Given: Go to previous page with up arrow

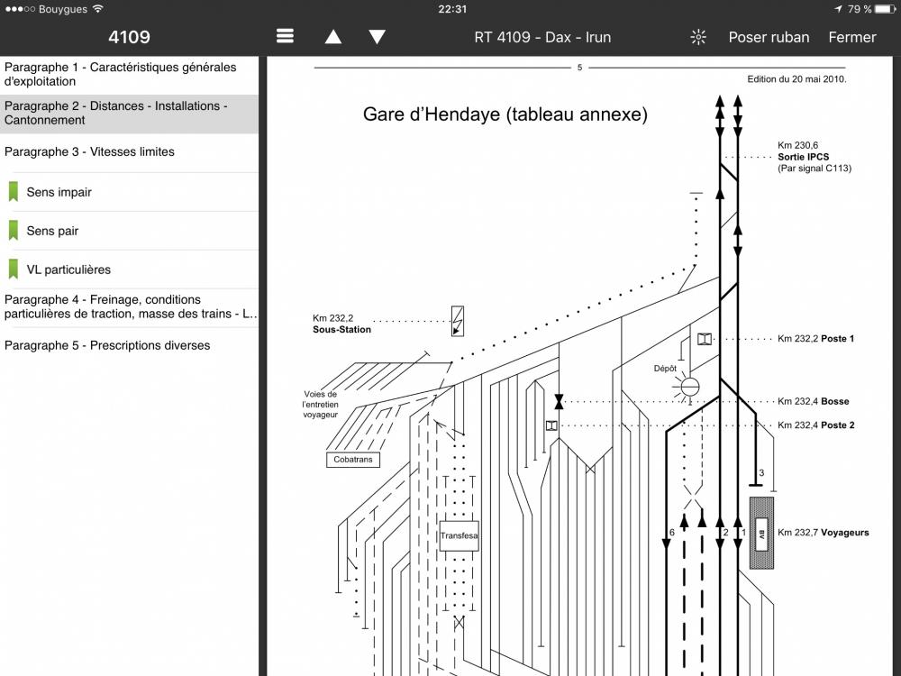Looking at the screenshot, I should [x=333, y=37].
